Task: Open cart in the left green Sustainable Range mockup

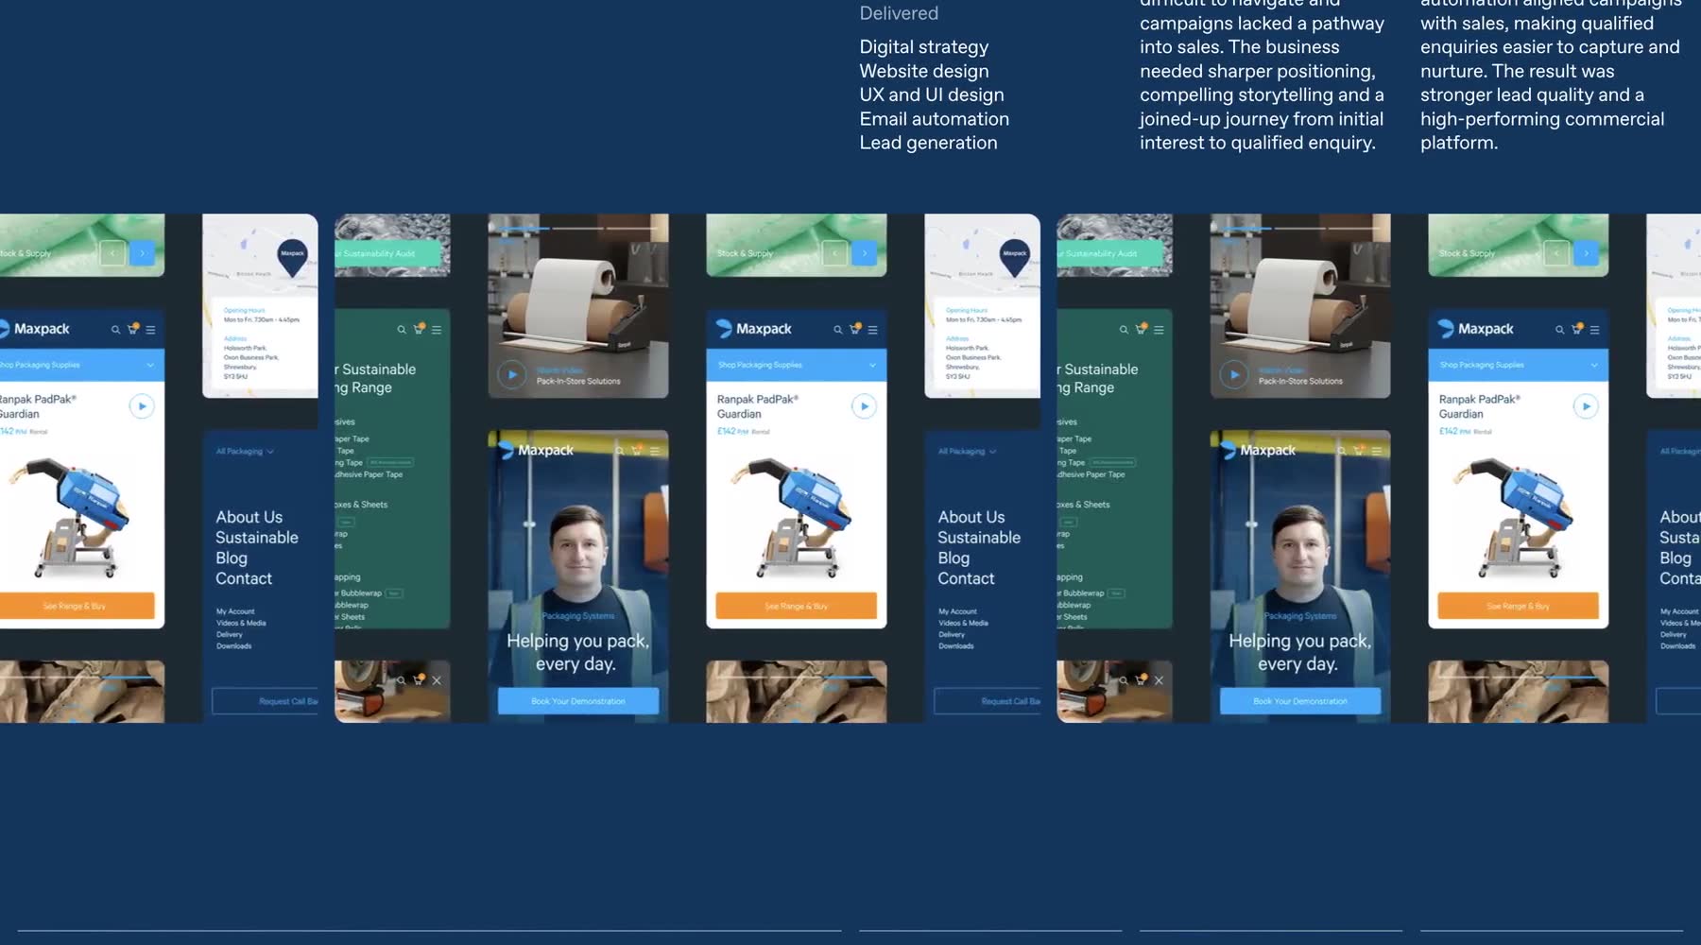Action: click(x=420, y=329)
